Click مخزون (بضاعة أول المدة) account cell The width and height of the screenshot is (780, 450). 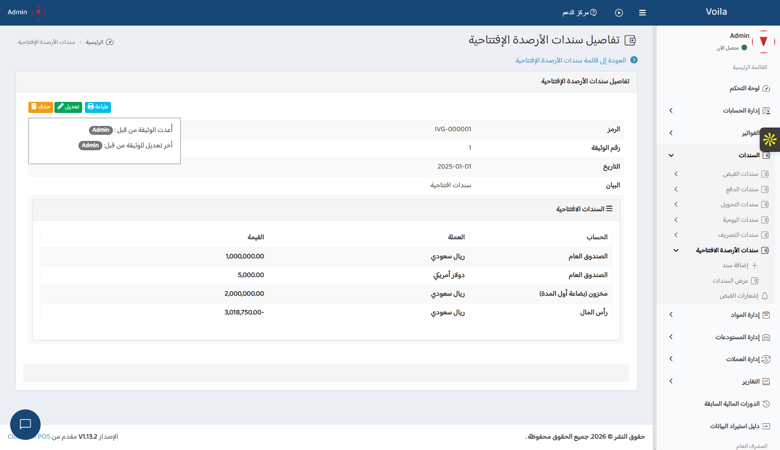click(x=573, y=294)
